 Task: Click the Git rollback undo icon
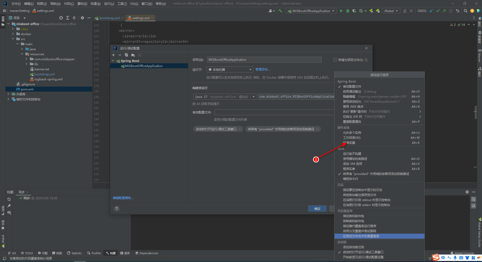pyautogui.click(x=457, y=11)
